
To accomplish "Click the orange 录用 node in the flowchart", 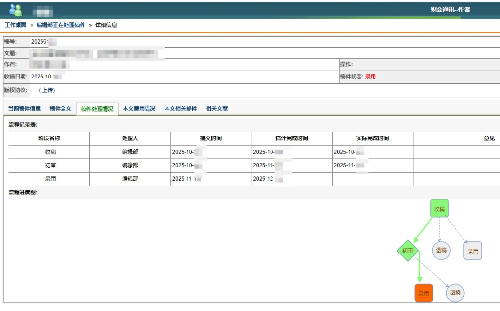I will [423, 293].
